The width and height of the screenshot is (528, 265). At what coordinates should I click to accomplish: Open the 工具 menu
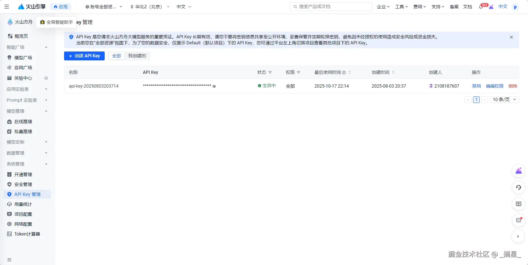401,7
